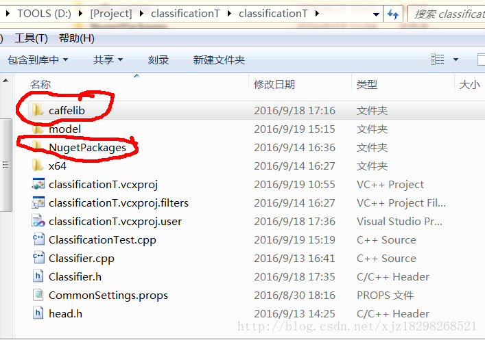Select Classifier.cpp file name
This screenshot has height=340, width=485.
pos(82,259)
